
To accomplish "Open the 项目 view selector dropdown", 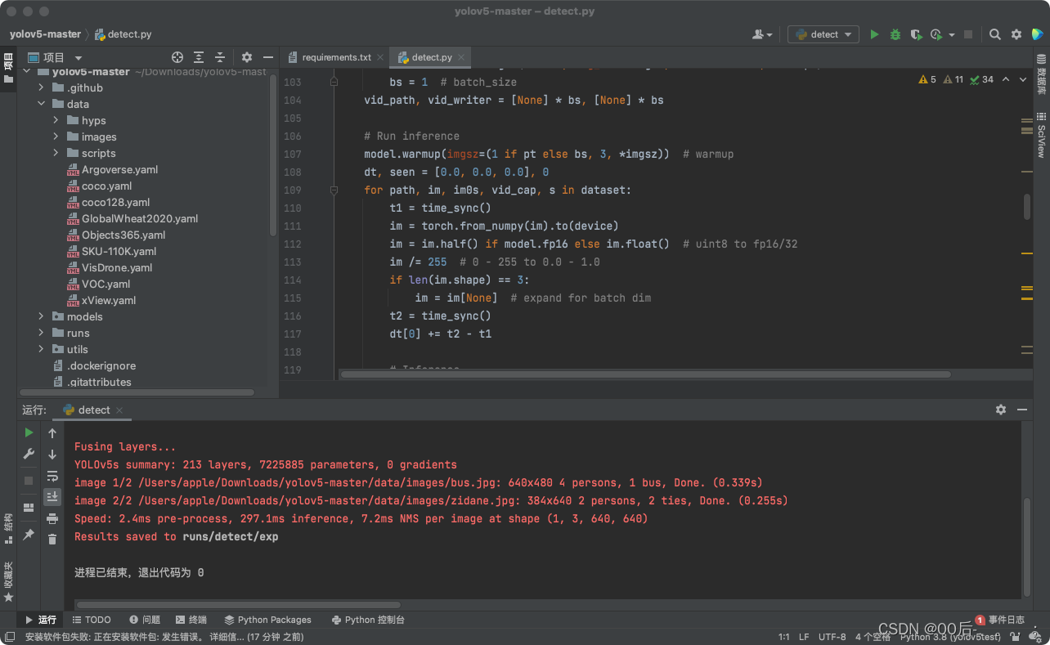I will [55, 57].
